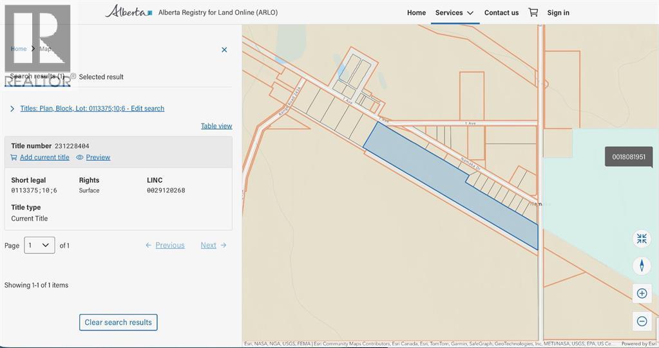Click Clear search results button

click(118, 322)
